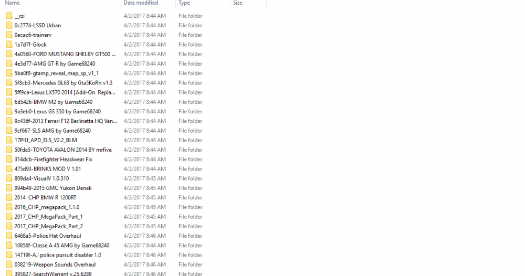Click folder icon of 14719f-A.I police pursuit disabler

tap(9, 255)
